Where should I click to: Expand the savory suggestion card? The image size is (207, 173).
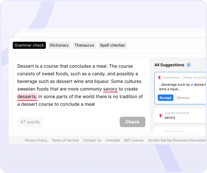point(180,116)
